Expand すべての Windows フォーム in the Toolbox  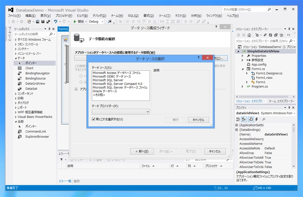pyautogui.click(x=16, y=40)
